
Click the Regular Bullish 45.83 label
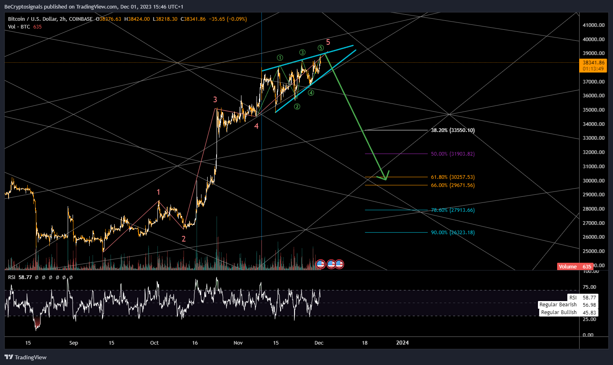pos(569,312)
